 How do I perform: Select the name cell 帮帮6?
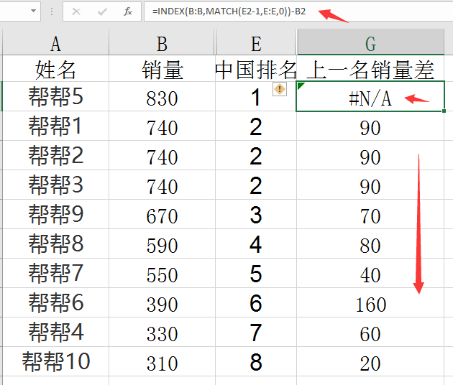click(56, 302)
